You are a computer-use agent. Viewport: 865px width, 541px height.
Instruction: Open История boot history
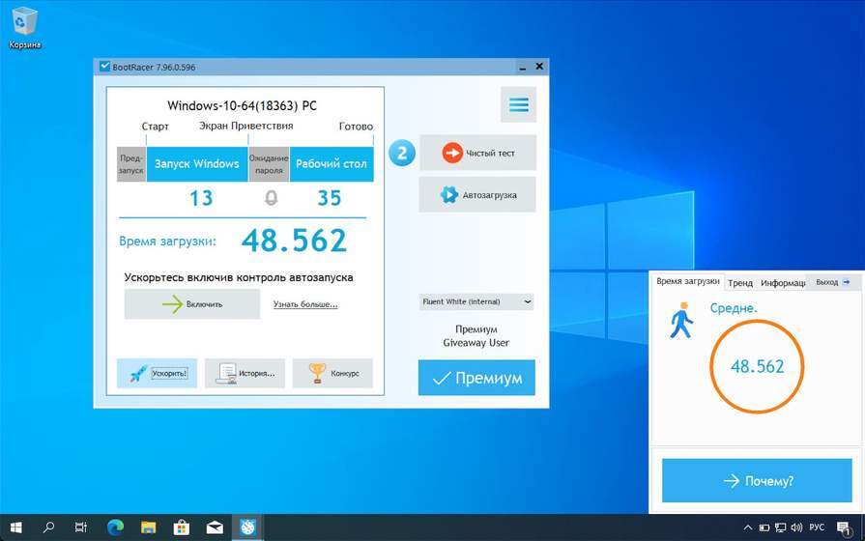pos(245,373)
